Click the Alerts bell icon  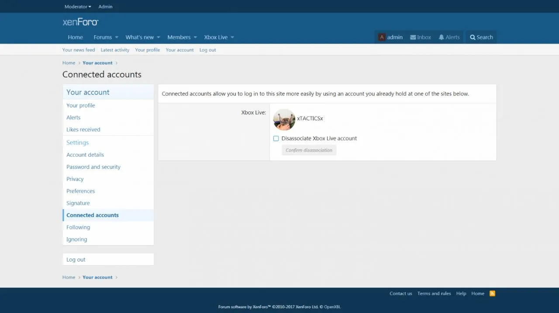(442, 37)
